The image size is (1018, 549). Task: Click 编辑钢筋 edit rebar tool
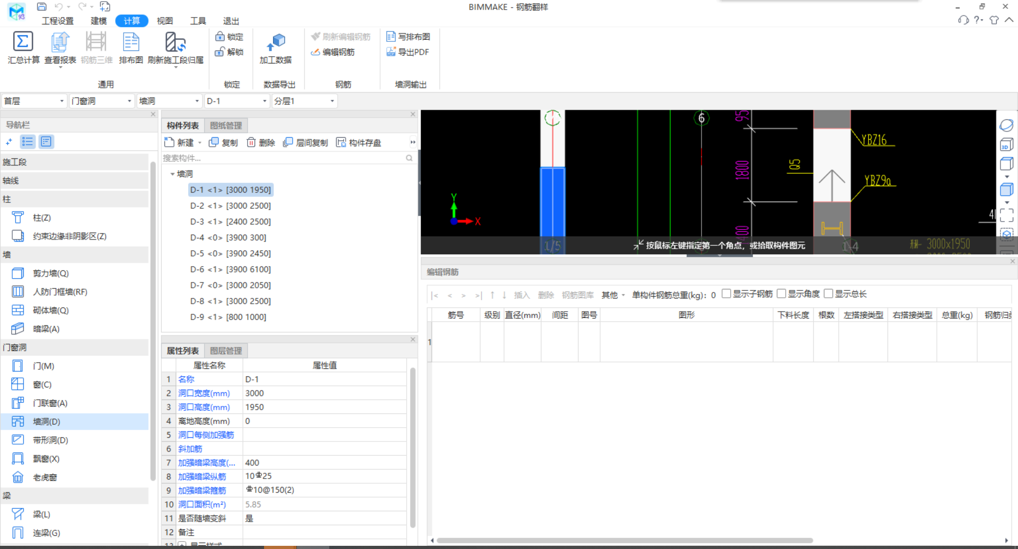(332, 52)
